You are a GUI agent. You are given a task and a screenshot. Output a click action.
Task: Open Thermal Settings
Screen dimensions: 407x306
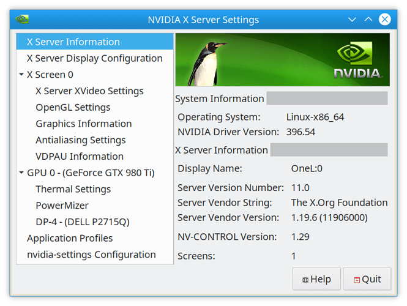pos(73,189)
